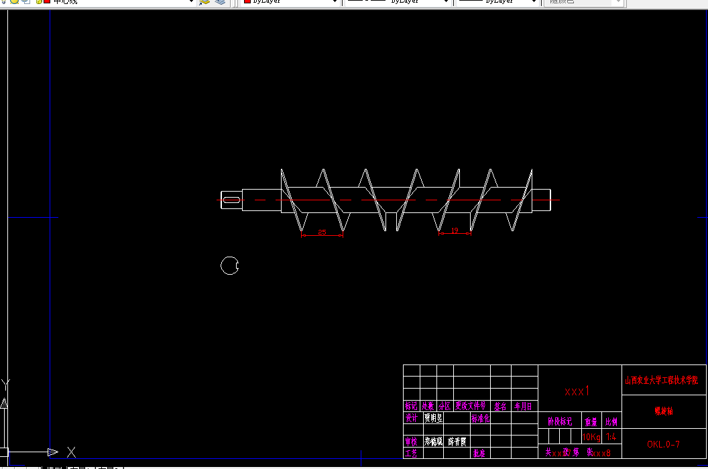The width and height of the screenshot is (708, 469).
Task: Select the 阶段标记 label
Action: (x=560, y=421)
